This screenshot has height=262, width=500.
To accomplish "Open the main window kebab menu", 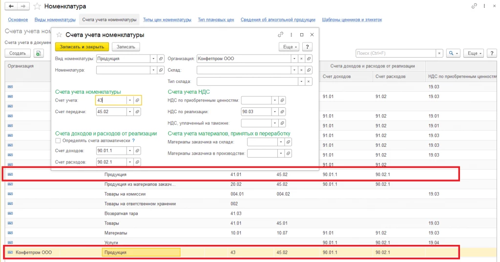I will click(x=484, y=6).
